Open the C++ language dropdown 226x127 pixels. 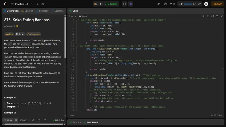(73, 16)
